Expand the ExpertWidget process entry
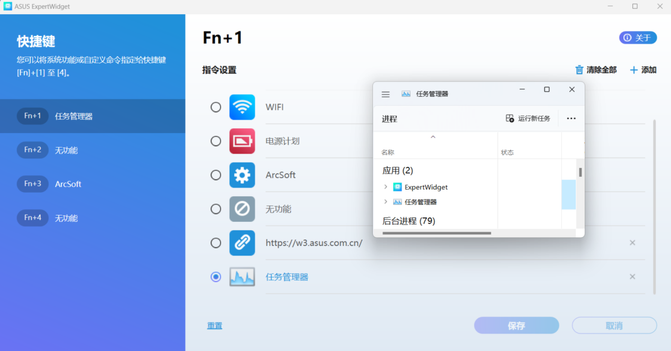Viewport: 671px width, 351px height. coord(385,187)
